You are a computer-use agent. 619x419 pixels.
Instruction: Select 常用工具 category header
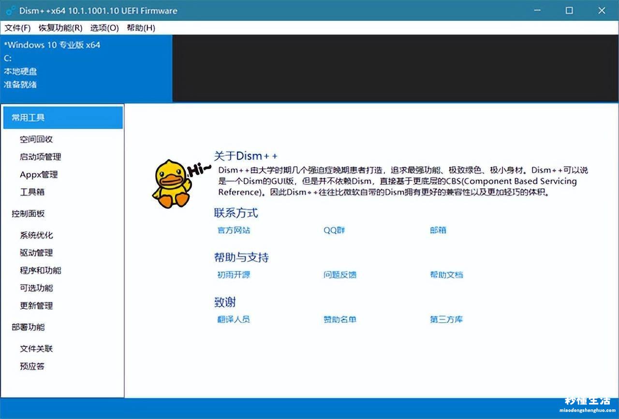[63, 118]
